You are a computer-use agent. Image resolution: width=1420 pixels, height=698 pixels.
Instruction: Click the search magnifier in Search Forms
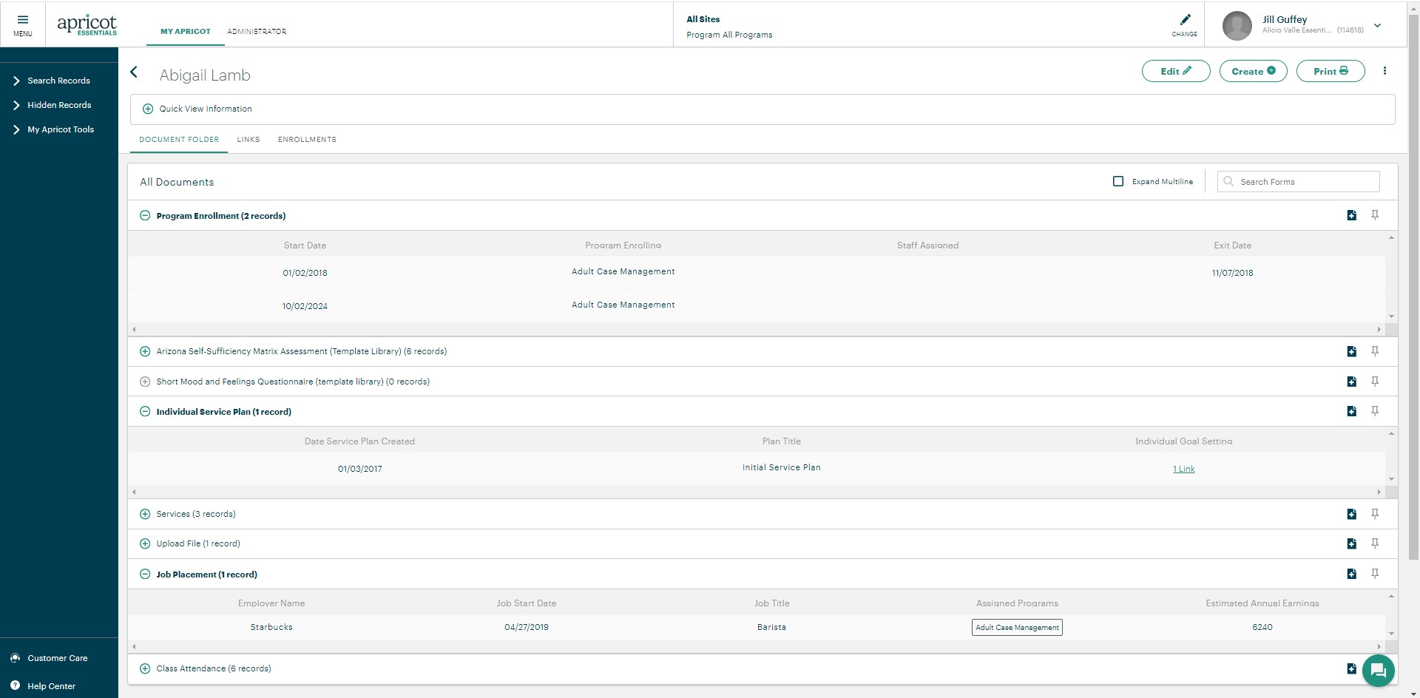click(1228, 181)
